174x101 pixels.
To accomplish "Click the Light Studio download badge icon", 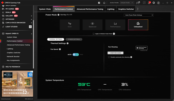I will point(30,27).
